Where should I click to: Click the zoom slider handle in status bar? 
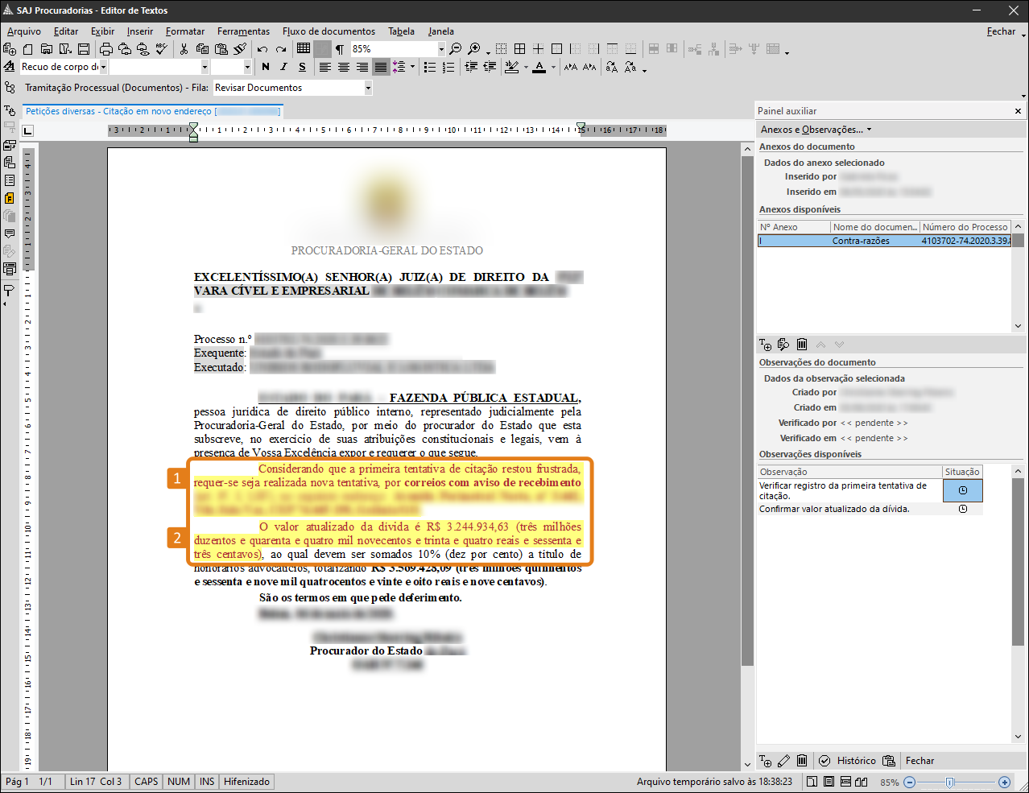coord(950,782)
